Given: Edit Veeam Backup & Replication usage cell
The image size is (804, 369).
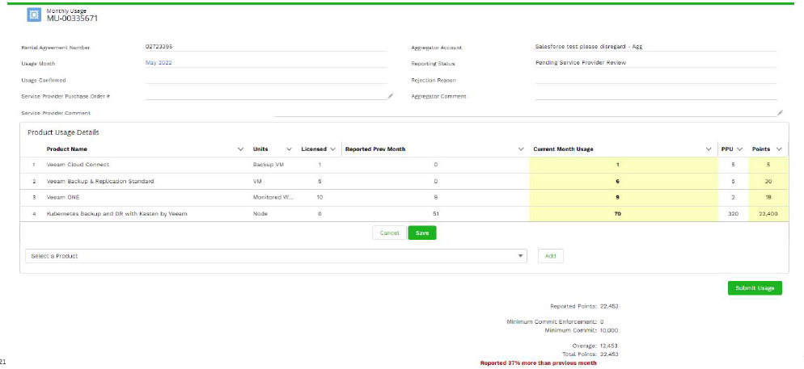Looking at the screenshot, I should tap(624, 181).
